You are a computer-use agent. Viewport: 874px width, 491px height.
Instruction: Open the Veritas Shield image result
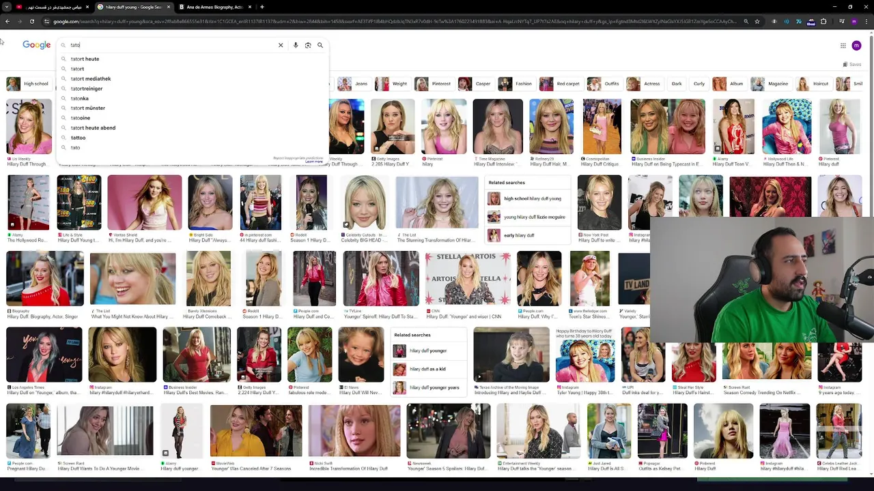coord(144,203)
